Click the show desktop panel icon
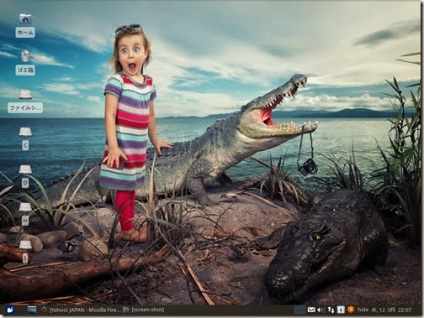This screenshot has width=424, height=318. [32, 310]
